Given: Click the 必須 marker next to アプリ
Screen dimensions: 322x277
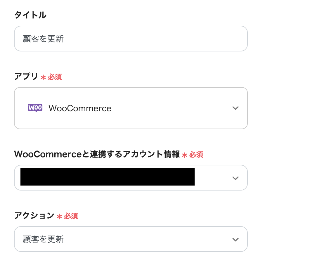Looking at the screenshot, I should coord(55,77).
